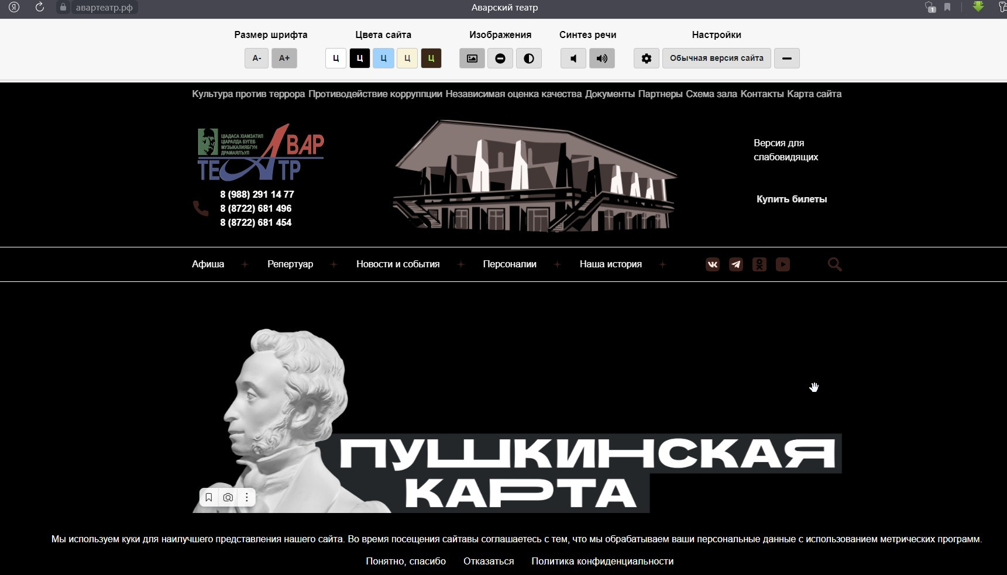Select the blue site color scheme swatch
This screenshot has height=575, width=1007.
[383, 58]
